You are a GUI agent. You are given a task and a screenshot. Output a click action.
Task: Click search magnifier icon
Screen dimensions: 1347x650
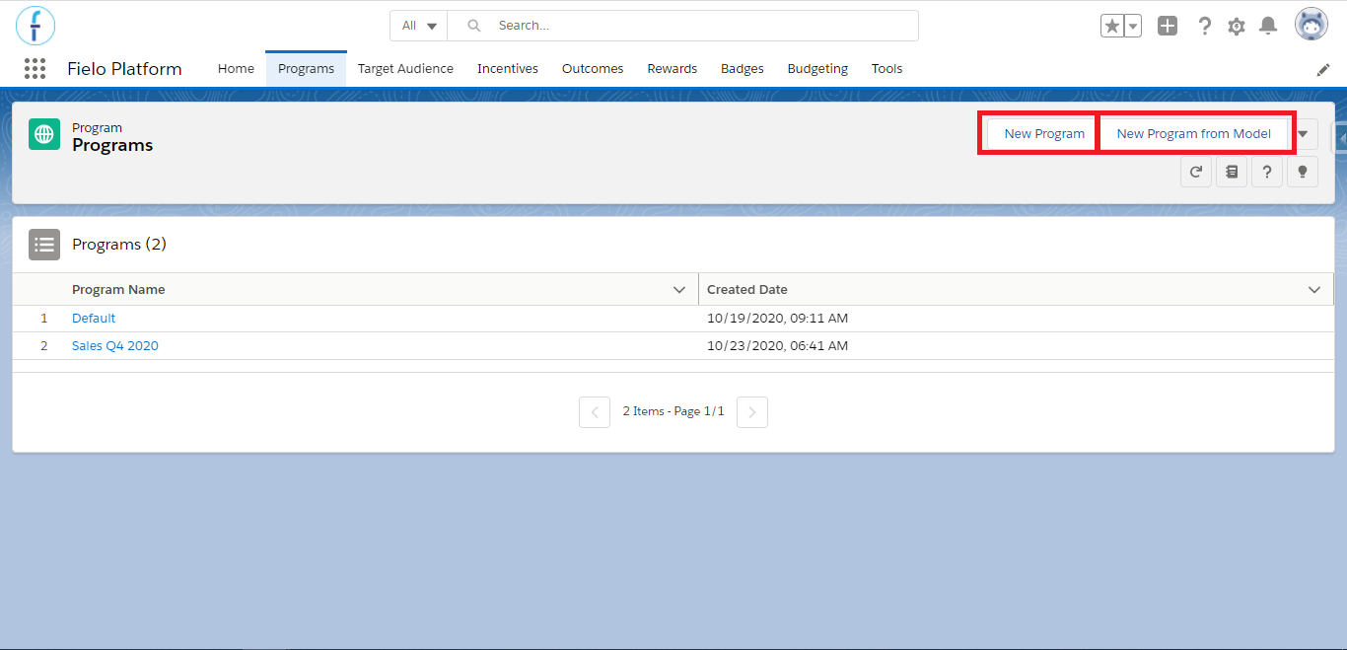474,26
